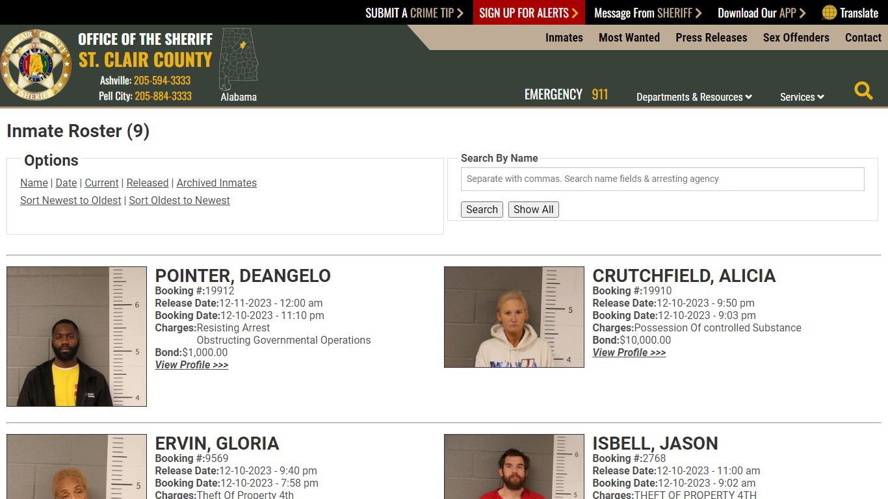The height and width of the screenshot is (499, 888).
Task: Open Message From Sheriff link
Action: [x=647, y=13]
